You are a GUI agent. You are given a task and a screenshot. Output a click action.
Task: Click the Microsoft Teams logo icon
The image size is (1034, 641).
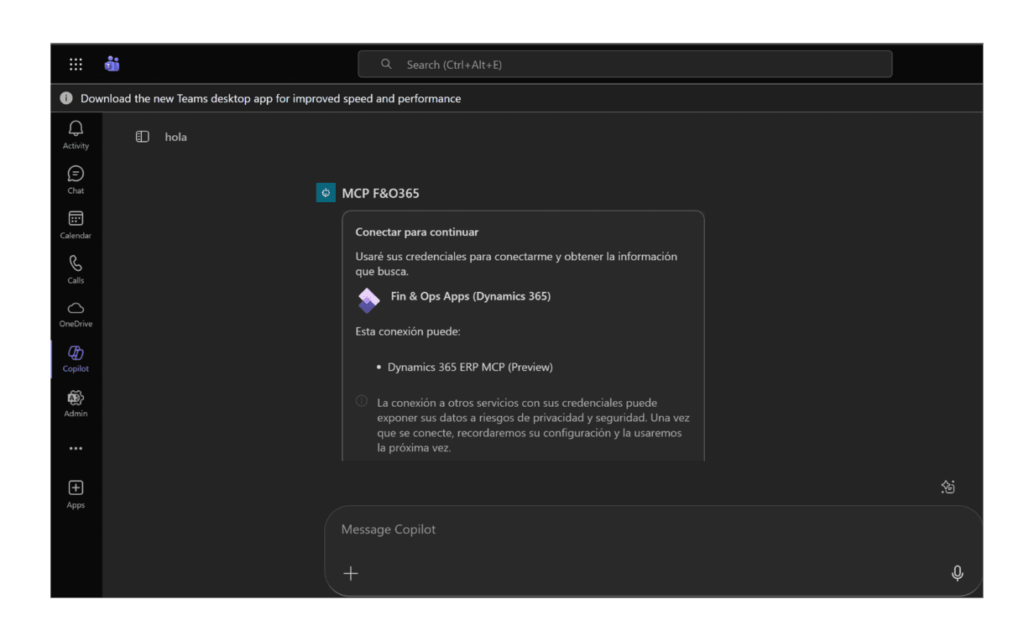112,65
